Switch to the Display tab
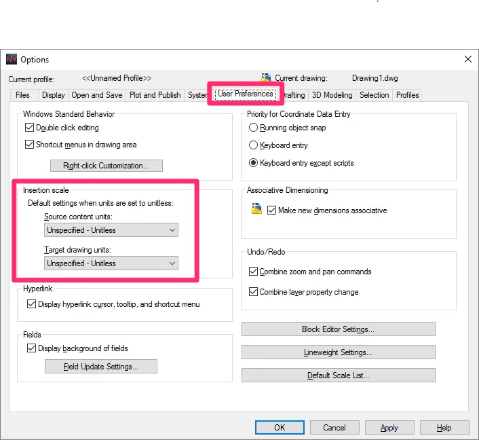The image size is (479, 440). [x=53, y=95]
